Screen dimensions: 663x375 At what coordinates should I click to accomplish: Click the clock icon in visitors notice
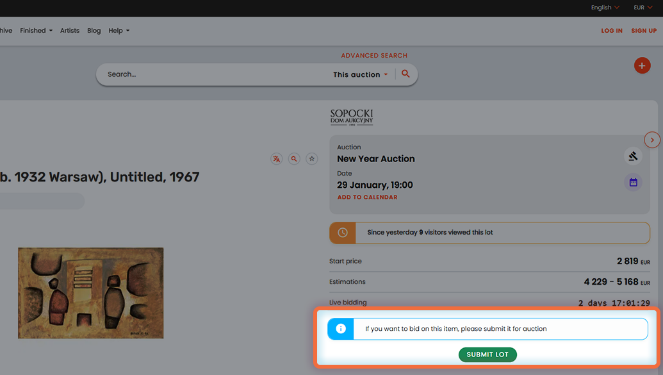[x=343, y=232]
